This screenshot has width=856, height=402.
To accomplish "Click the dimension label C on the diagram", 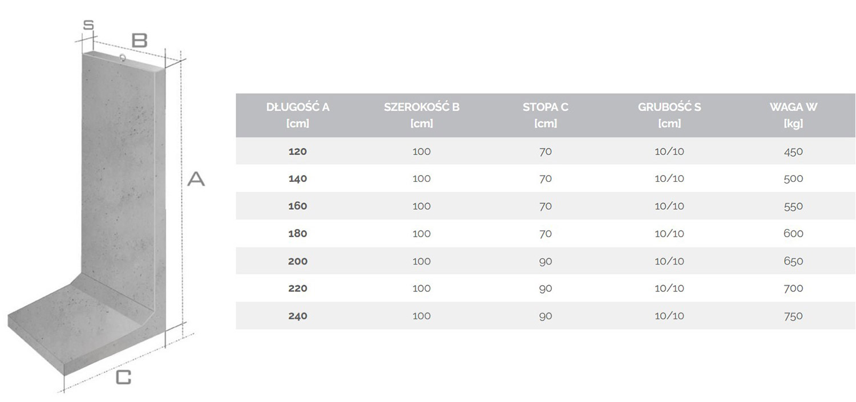I will tap(123, 377).
